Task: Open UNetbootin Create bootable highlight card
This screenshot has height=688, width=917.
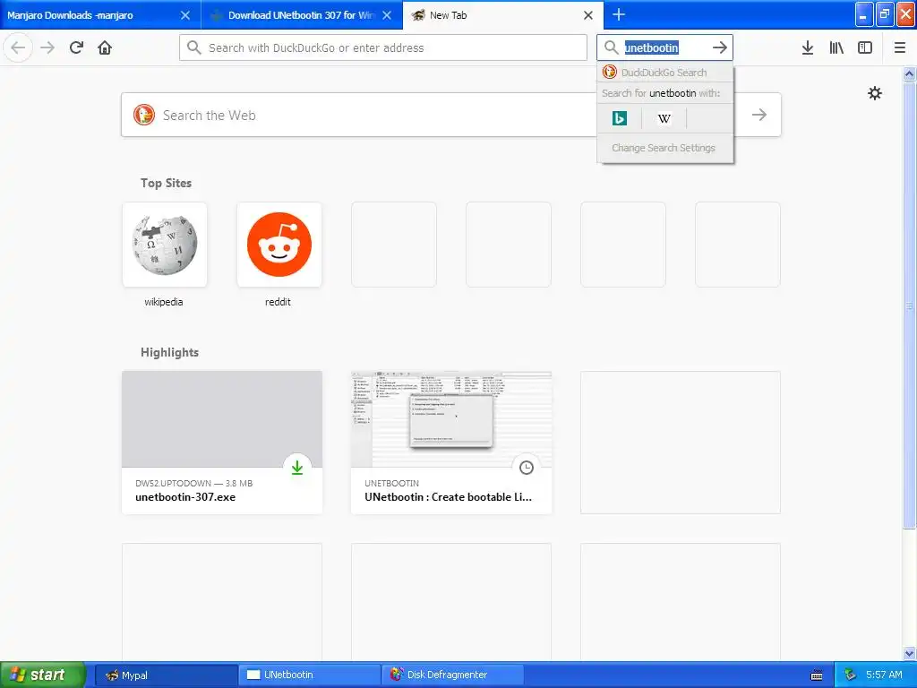Action: coord(451,443)
